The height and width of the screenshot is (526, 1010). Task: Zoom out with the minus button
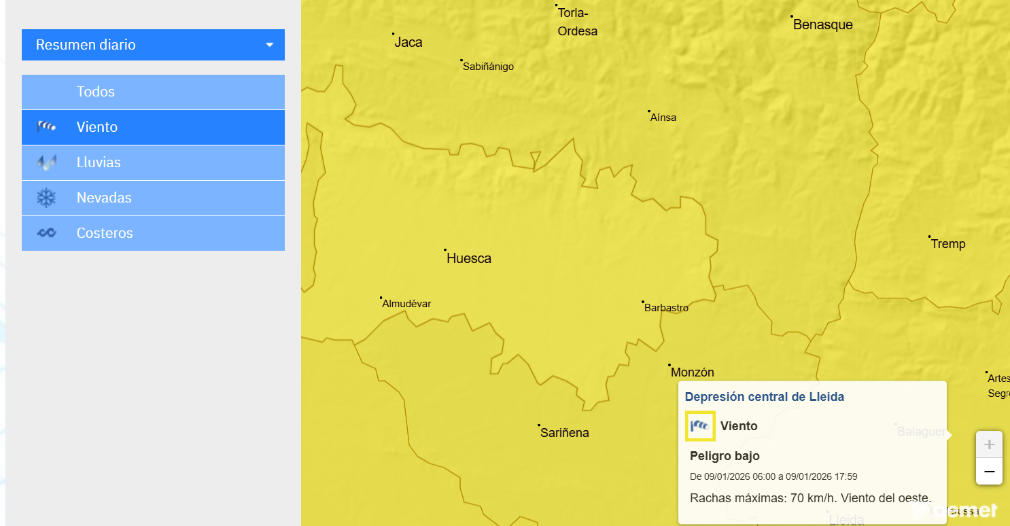[989, 471]
